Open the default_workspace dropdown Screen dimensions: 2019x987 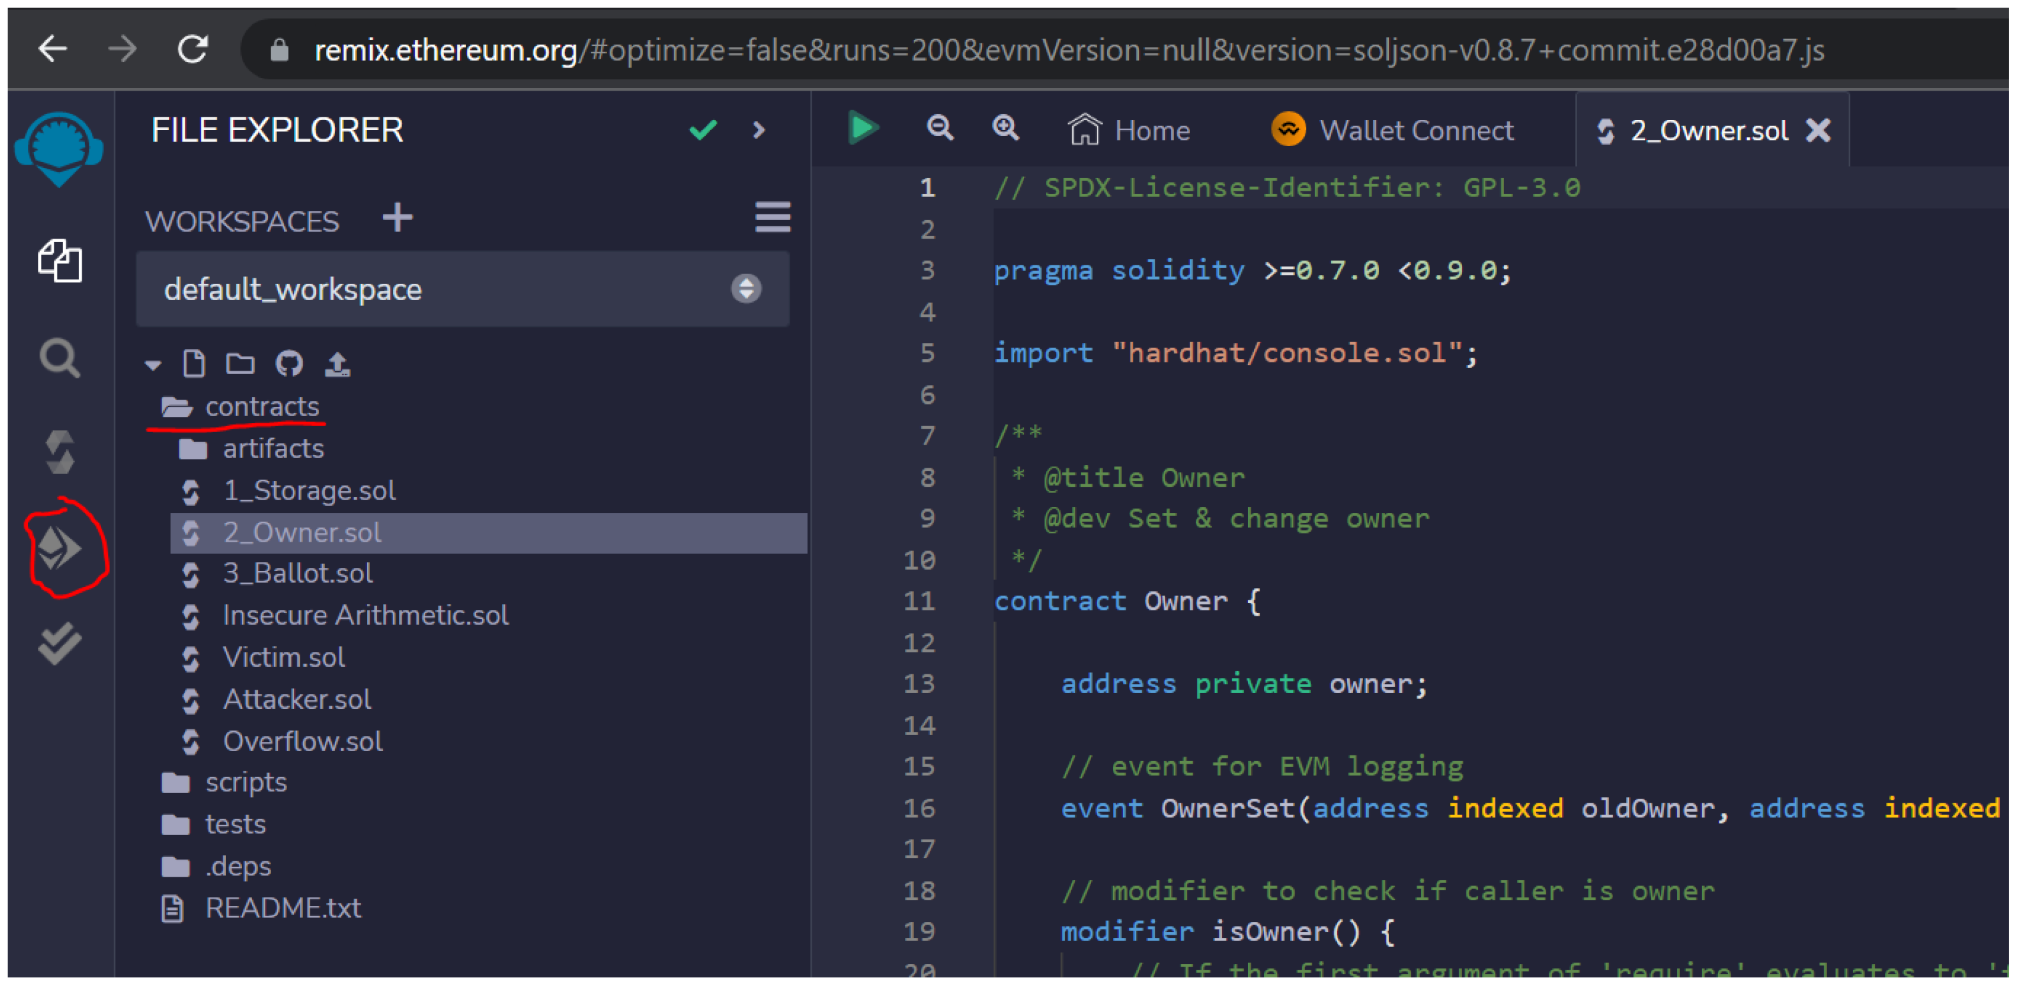[463, 290]
